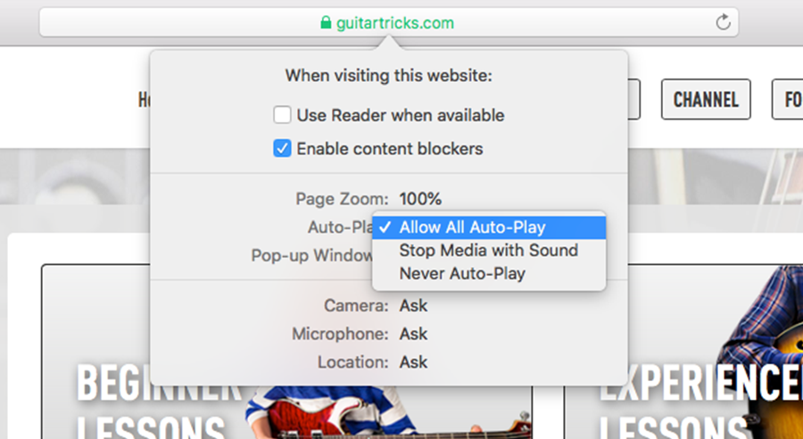Open the Camera Ask dropdown
The height and width of the screenshot is (439, 803).
pyautogui.click(x=413, y=306)
